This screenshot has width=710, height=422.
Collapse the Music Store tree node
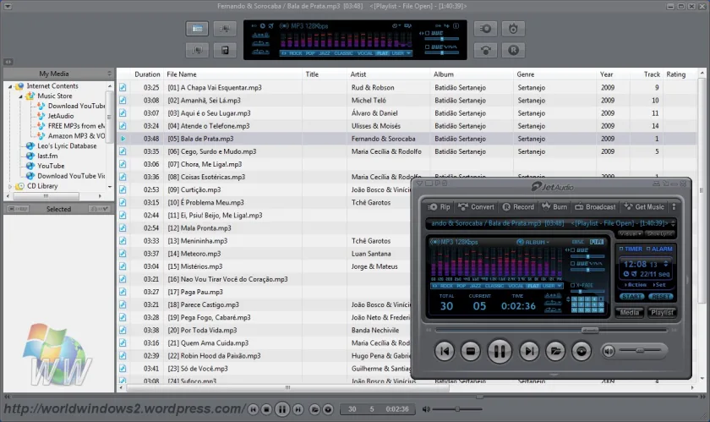(21, 96)
